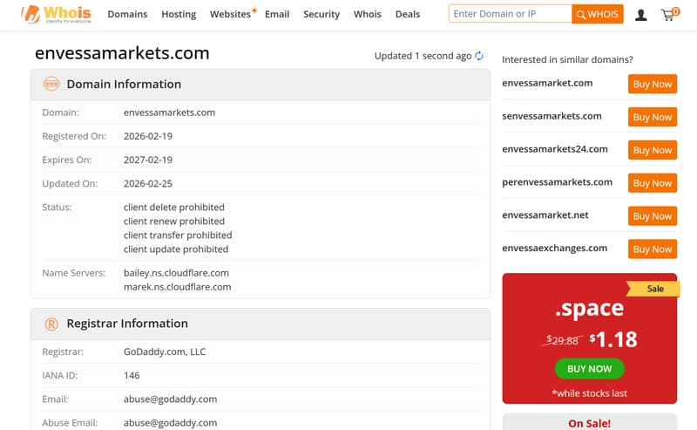Open the Whois menu item
This screenshot has height=430, width=697.
tap(367, 14)
